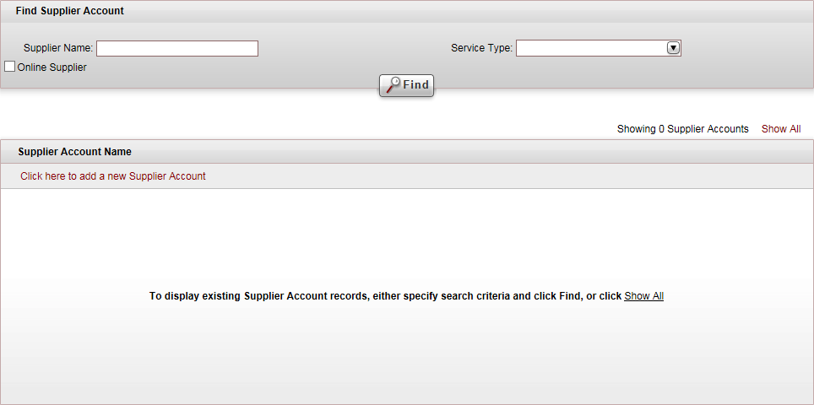814x405 pixels.
Task: Follow the underlined Show All link in message
Action: pos(643,296)
